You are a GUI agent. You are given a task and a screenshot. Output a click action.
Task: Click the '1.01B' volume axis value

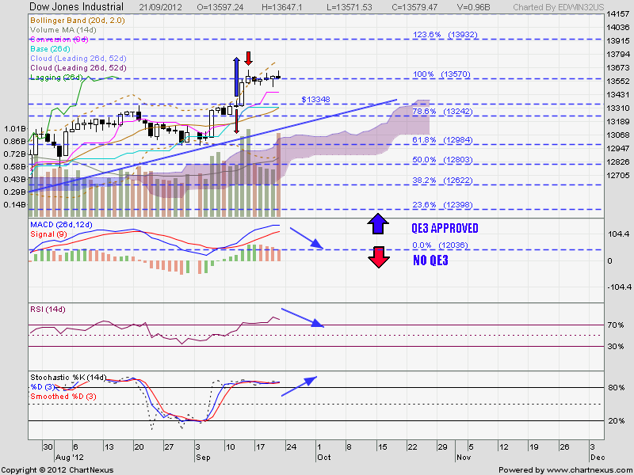(15, 129)
